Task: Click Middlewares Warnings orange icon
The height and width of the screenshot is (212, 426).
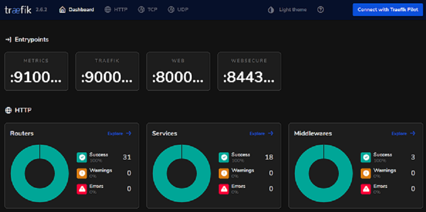Action: click(x=366, y=173)
